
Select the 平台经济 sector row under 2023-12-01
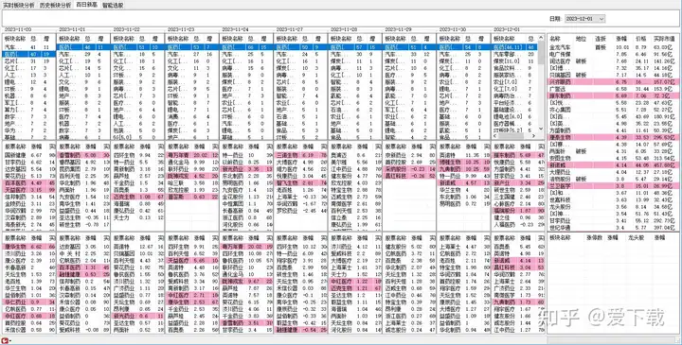coord(515,102)
